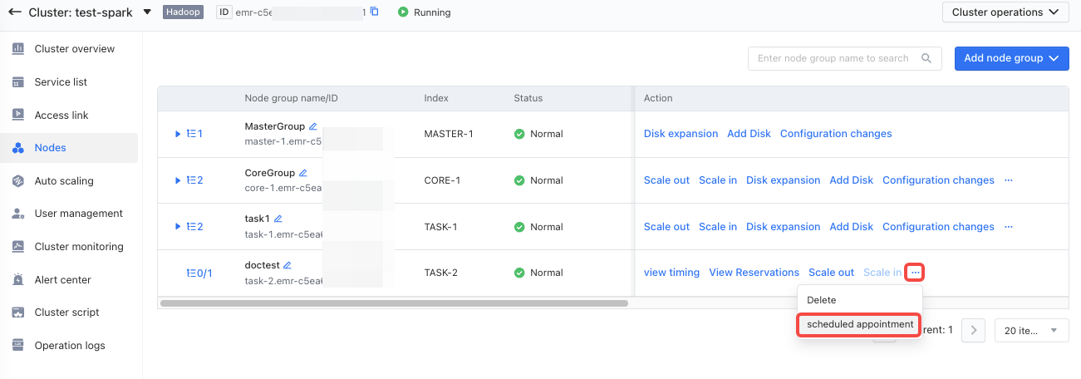Click Configuration changes for CoreGroup

pyautogui.click(x=938, y=180)
